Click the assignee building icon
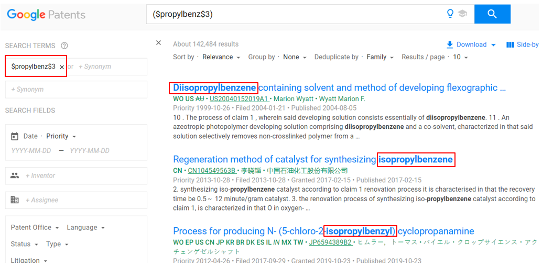The height and width of the screenshot is (265, 542). (x=15, y=200)
